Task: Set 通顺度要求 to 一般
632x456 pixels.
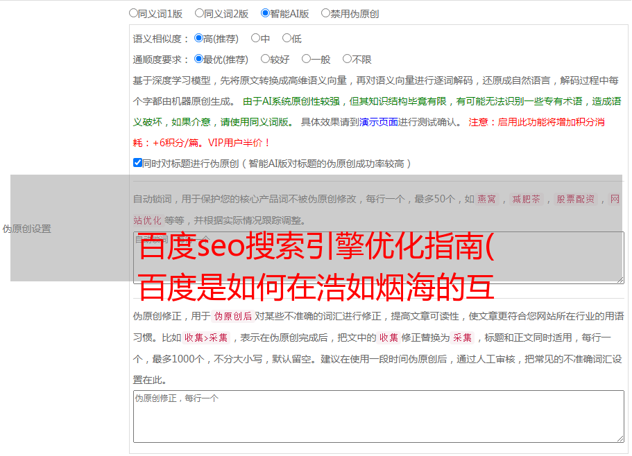Action: pyautogui.click(x=307, y=59)
